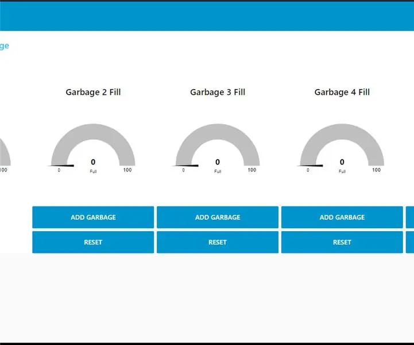Viewport: 414px width, 345px height.
Task: Click the 0 value in Garbage 3 gauge
Action: pos(218,162)
